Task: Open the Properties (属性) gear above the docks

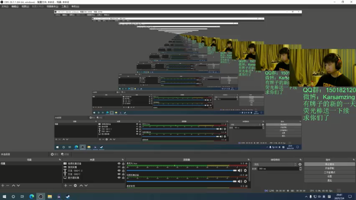Action: [x=55, y=154]
